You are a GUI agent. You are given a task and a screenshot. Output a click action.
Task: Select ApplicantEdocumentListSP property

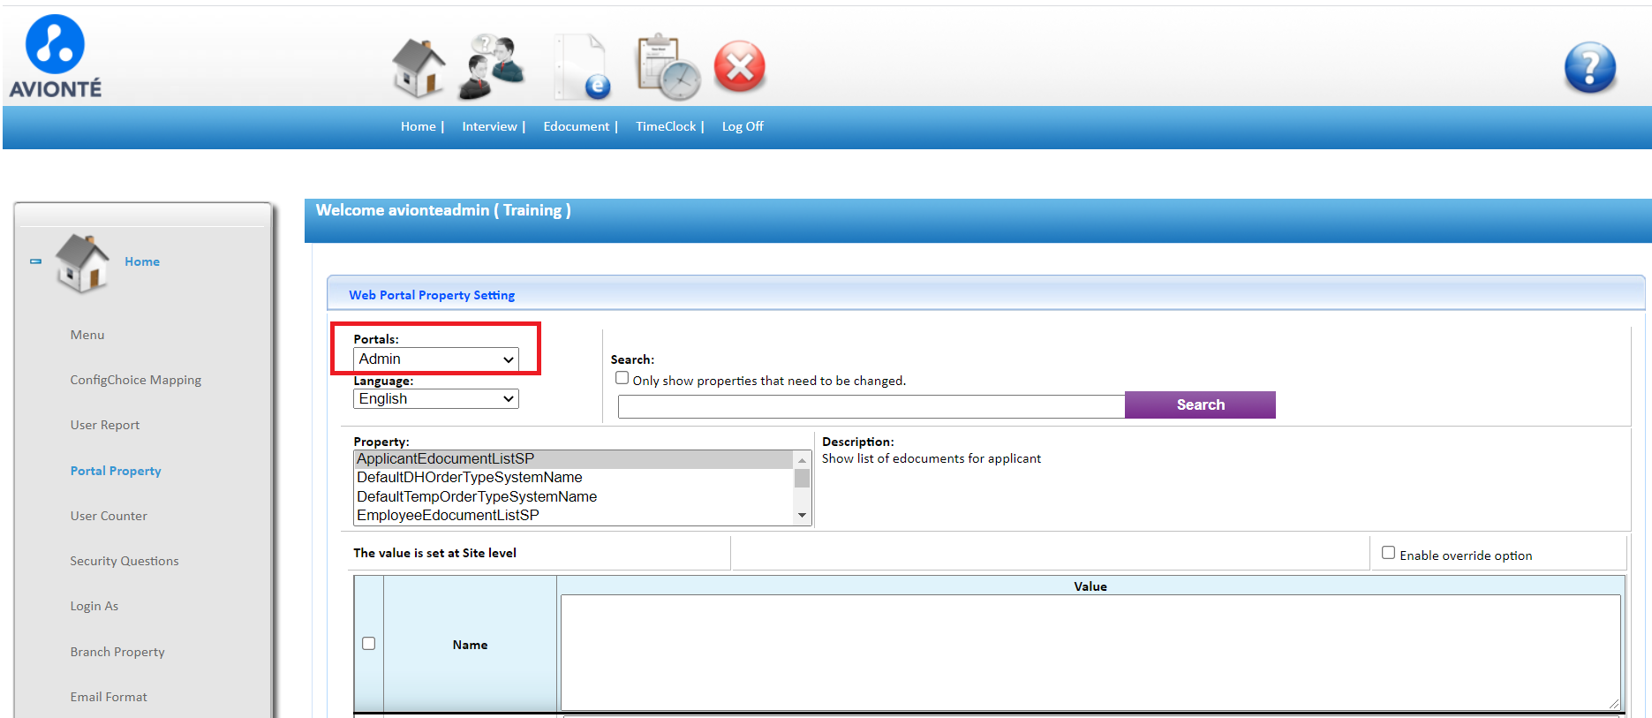[574, 459]
